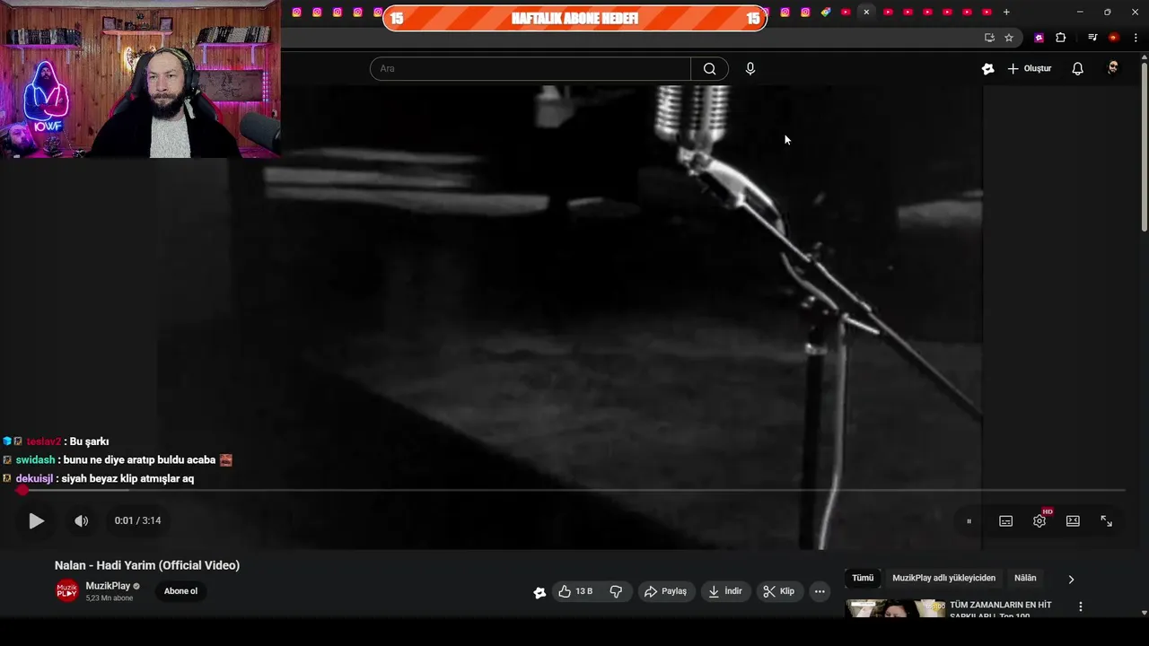Switch to theater mode view

[1073, 521]
